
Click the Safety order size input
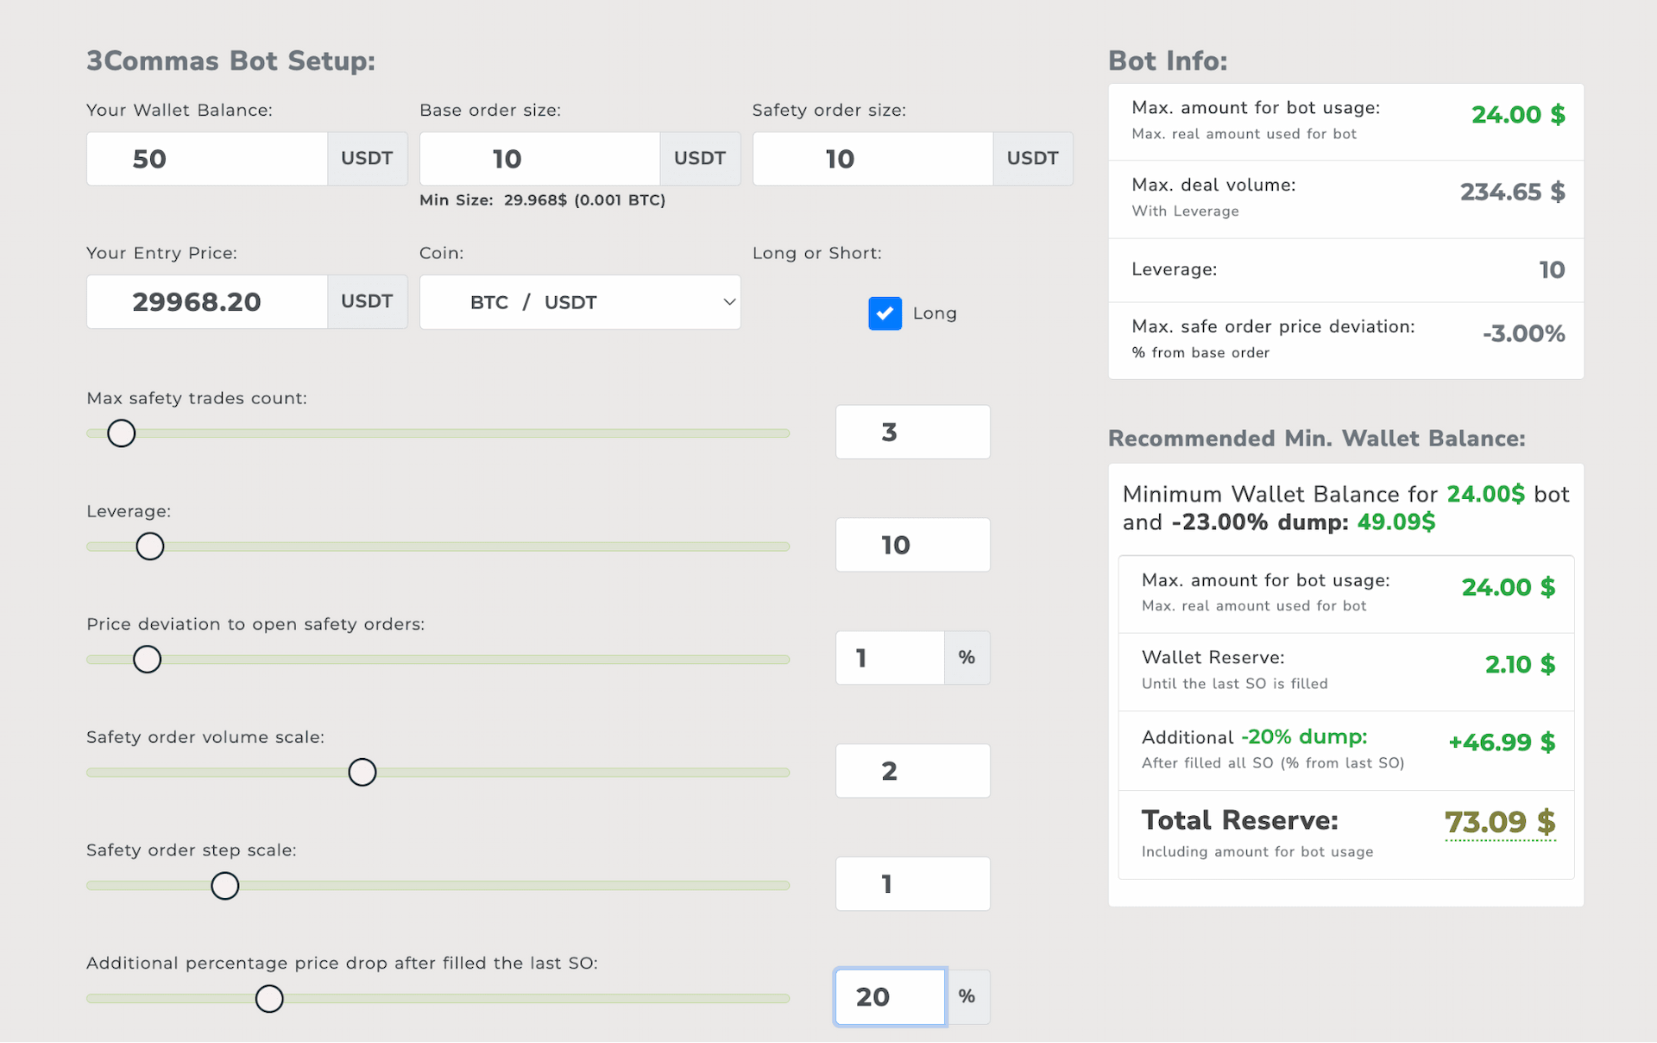point(873,159)
